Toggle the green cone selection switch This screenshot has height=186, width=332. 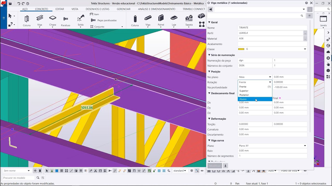point(52,171)
